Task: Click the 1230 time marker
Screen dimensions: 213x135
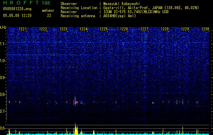Action: 205,29
